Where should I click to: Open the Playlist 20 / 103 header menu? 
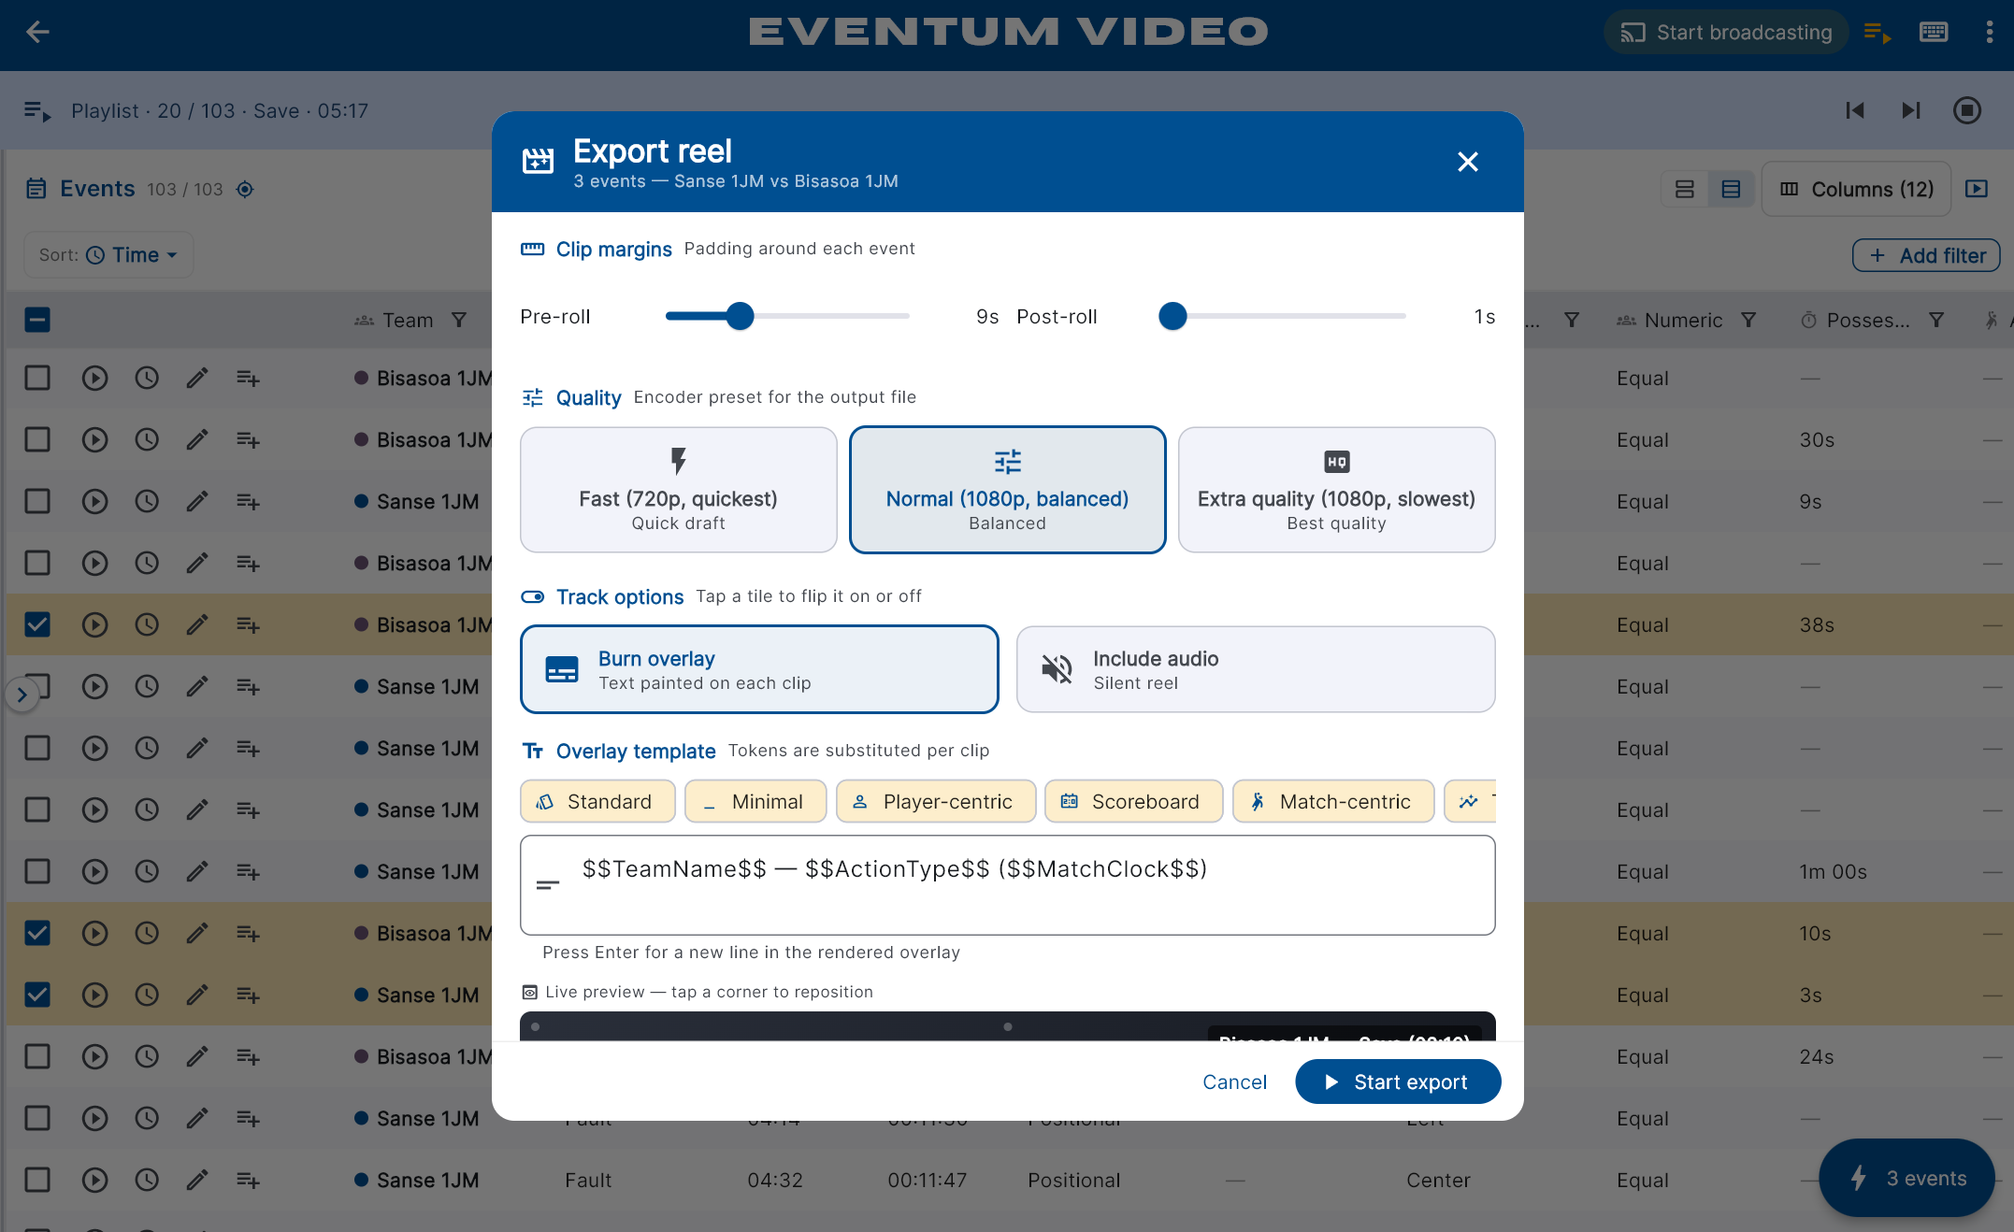[x=196, y=110]
